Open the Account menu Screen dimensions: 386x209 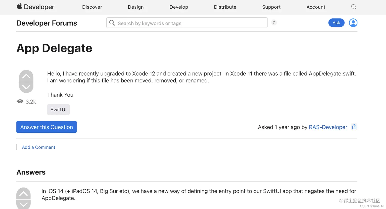(x=316, y=7)
